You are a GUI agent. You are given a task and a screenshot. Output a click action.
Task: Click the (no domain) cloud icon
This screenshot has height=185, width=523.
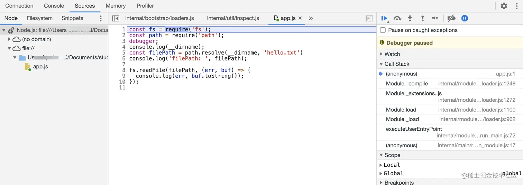[17, 39]
